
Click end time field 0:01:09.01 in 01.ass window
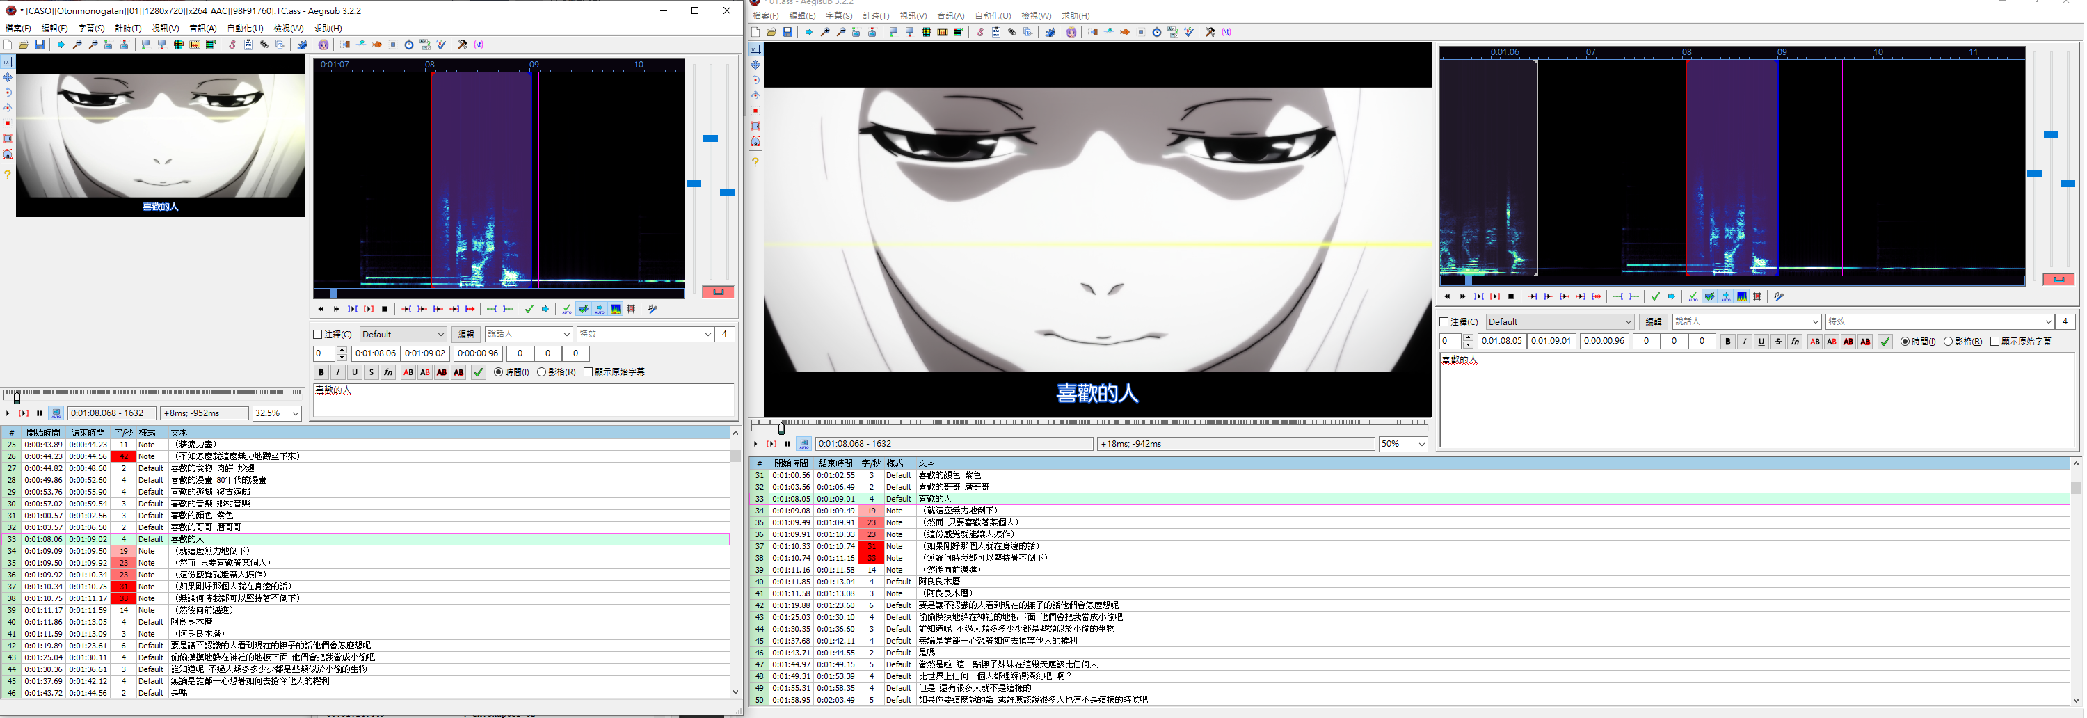pyautogui.click(x=1551, y=341)
